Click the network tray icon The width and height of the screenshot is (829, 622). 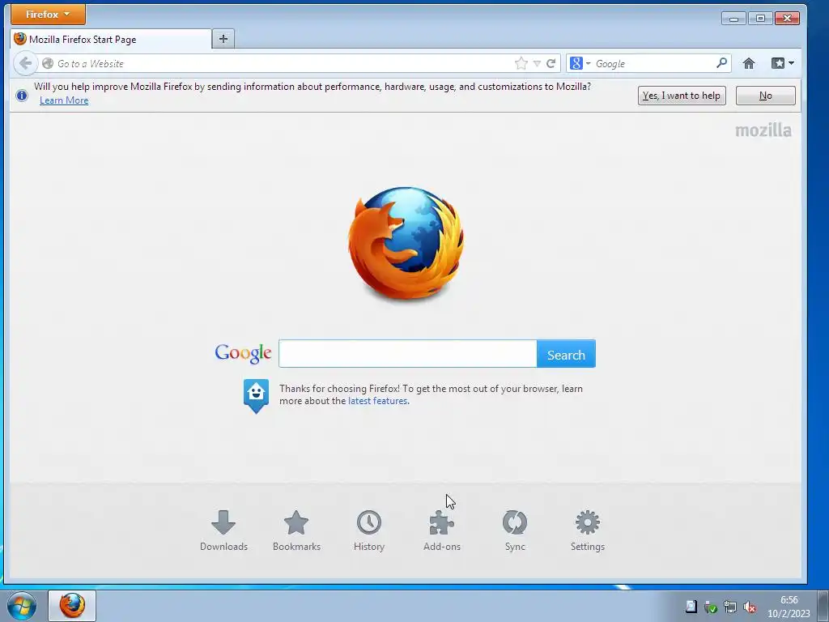tap(730, 607)
